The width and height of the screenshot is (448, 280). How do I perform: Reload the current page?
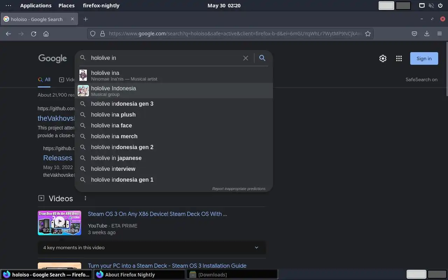pyautogui.click(x=34, y=34)
